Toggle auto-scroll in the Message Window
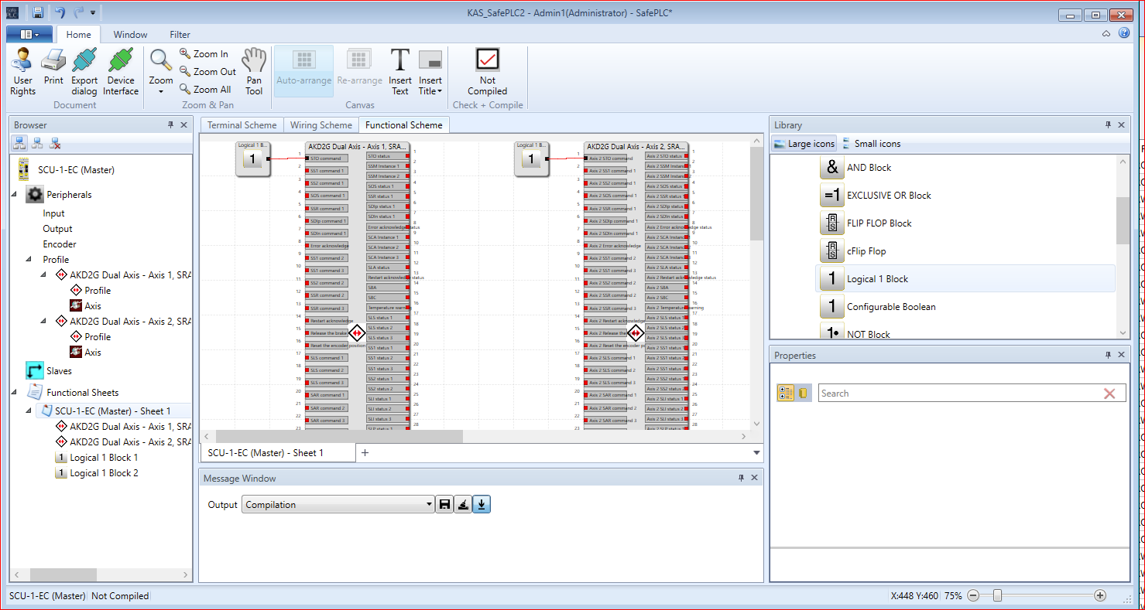Image resolution: width=1145 pixels, height=610 pixels. pyautogui.click(x=482, y=505)
